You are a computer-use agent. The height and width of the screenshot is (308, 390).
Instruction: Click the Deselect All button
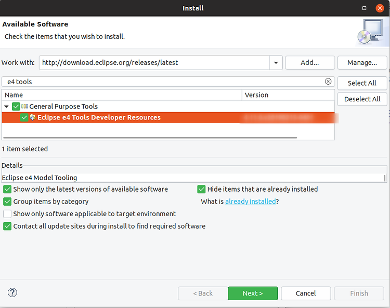click(362, 99)
